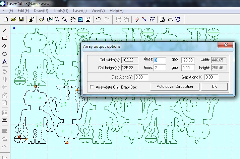Open the Tools(O) menu
This screenshot has width=240, height=159.
[61, 11]
